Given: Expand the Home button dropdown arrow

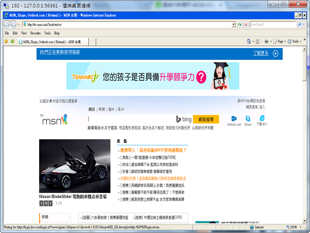Looking at the screenshot, I should click(253, 42).
